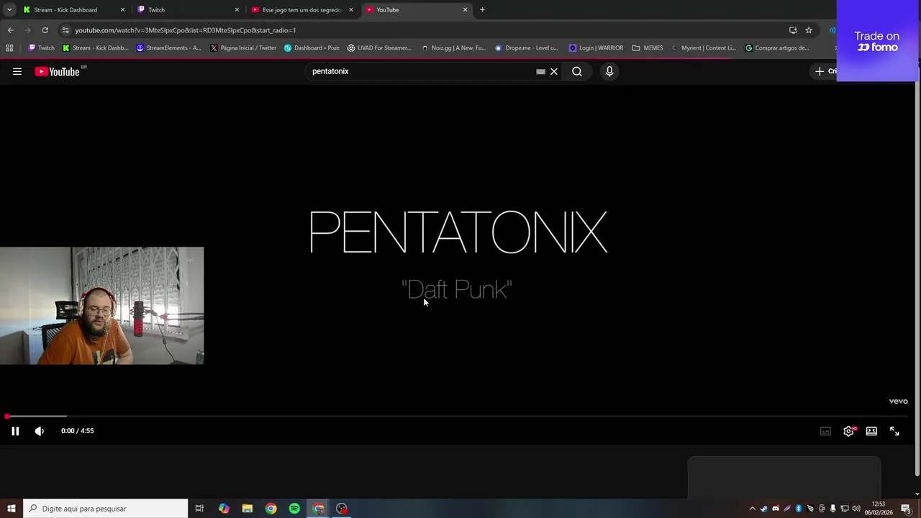Clear the search text with X
921x518 pixels.
click(x=554, y=71)
